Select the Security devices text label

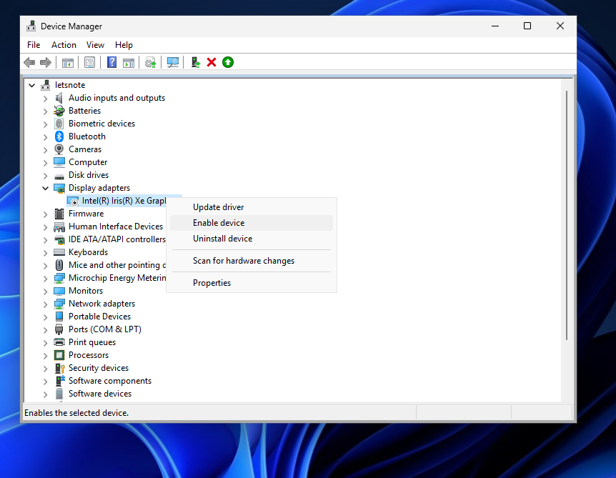pyautogui.click(x=99, y=368)
